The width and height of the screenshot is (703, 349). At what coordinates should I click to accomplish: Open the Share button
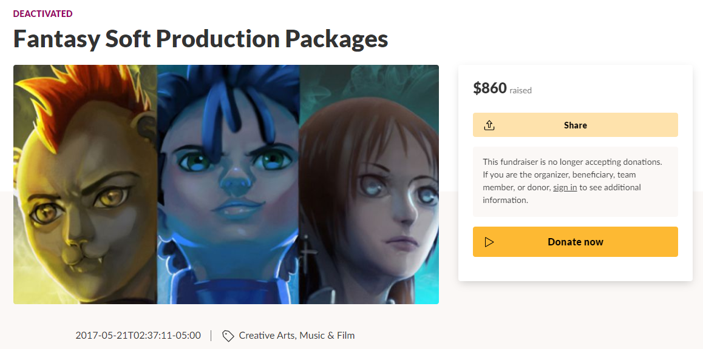click(576, 125)
